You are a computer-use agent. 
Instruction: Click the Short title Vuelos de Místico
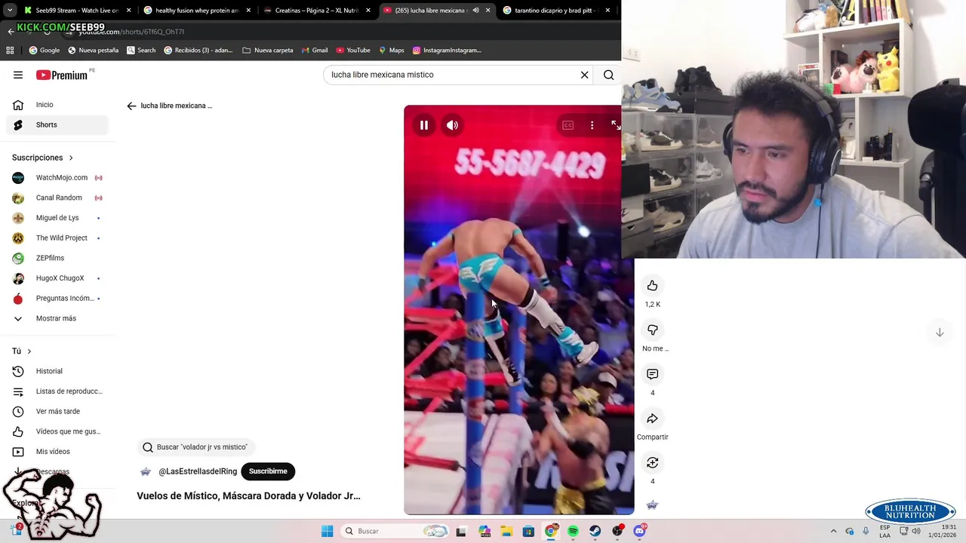pyautogui.click(x=248, y=495)
